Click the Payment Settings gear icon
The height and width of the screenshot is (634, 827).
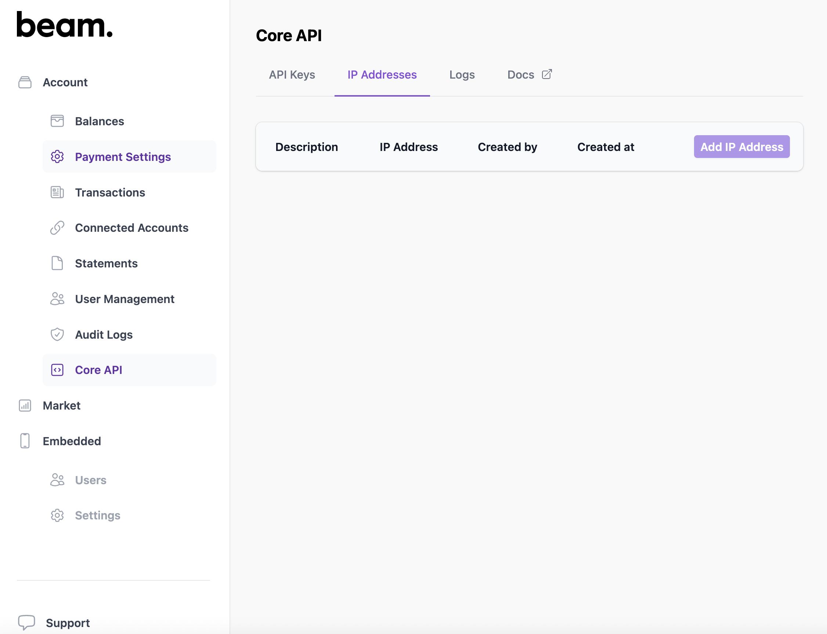(57, 156)
